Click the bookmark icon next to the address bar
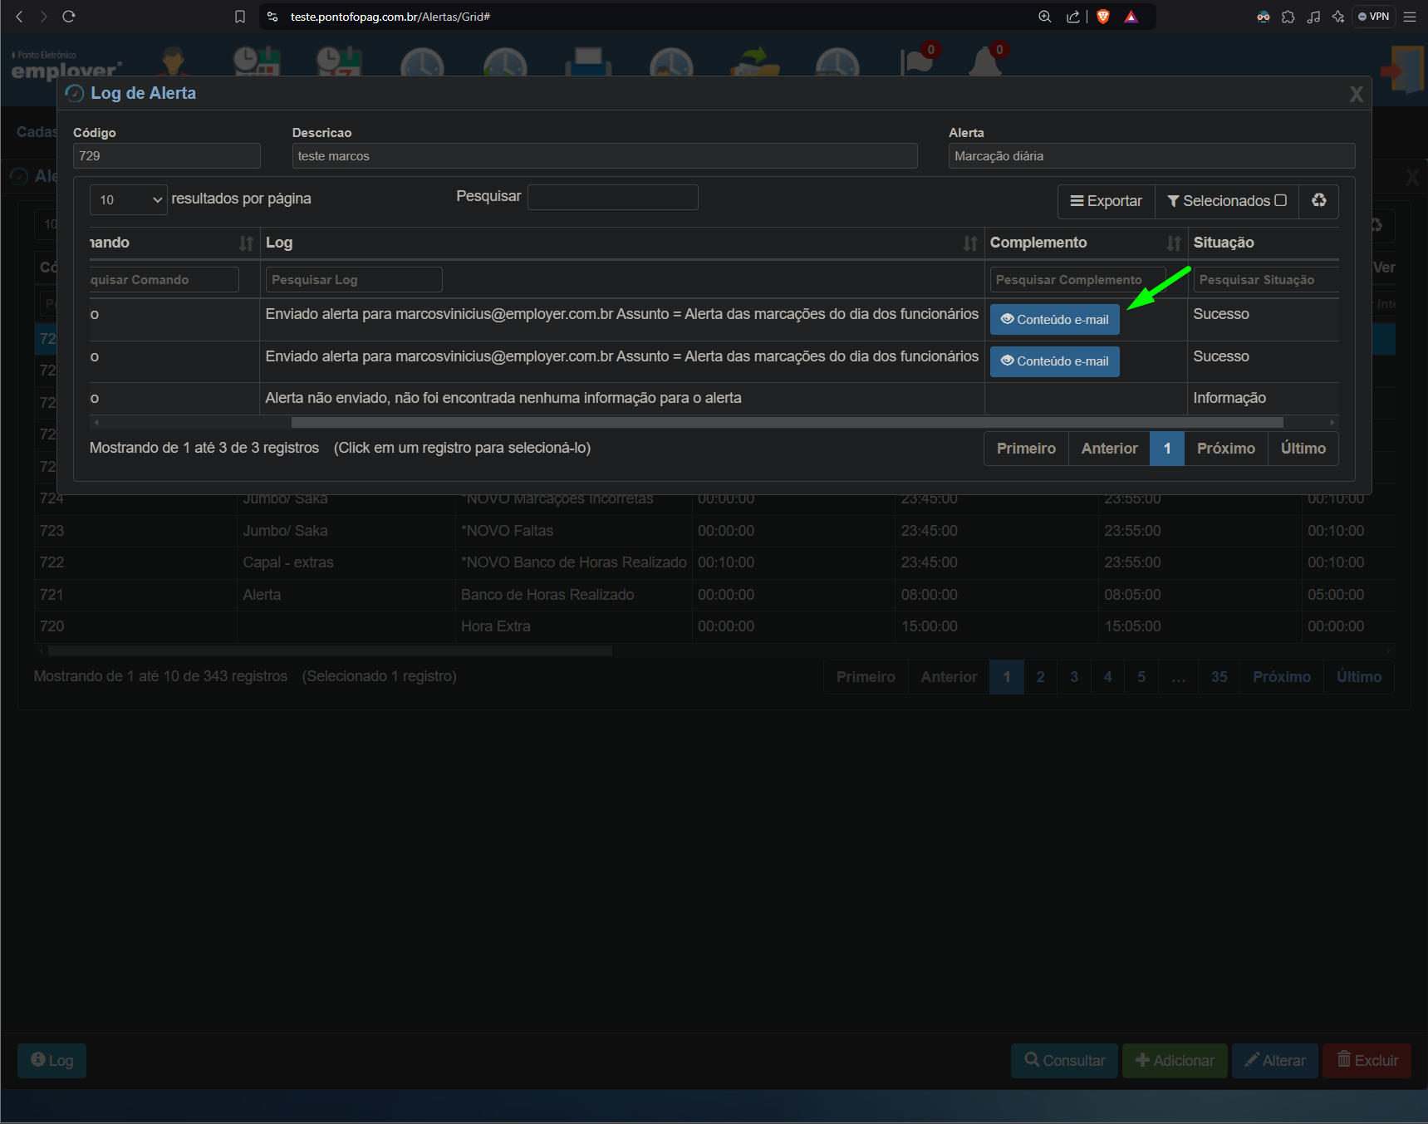1428x1124 pixels. [240, 17]
